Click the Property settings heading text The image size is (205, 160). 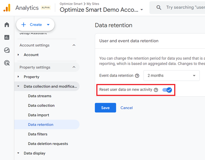[35, 67]
